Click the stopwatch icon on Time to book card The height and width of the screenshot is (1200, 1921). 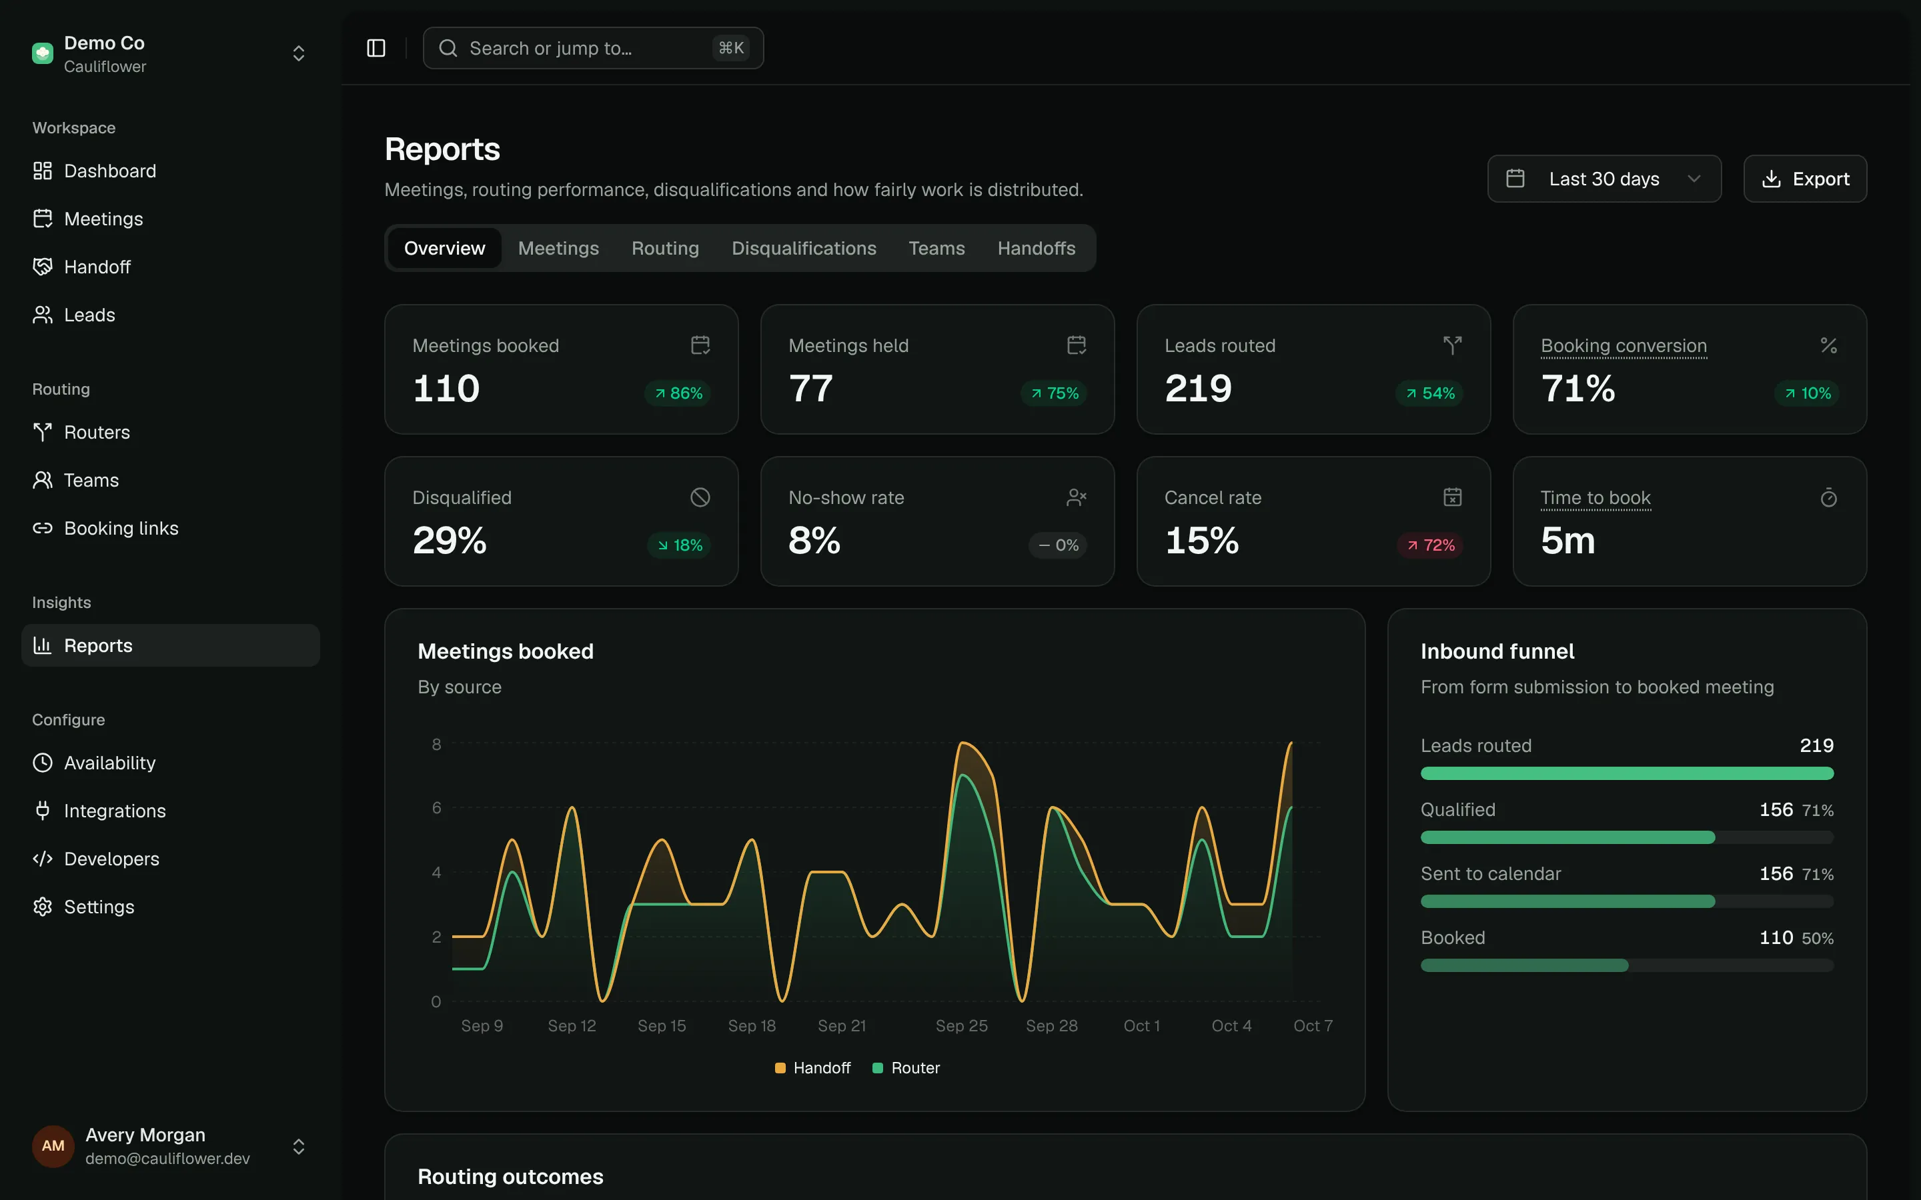coord(1828,497)
